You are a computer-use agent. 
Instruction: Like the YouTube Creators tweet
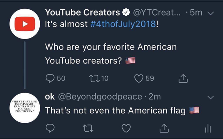(x=139, y=78)
